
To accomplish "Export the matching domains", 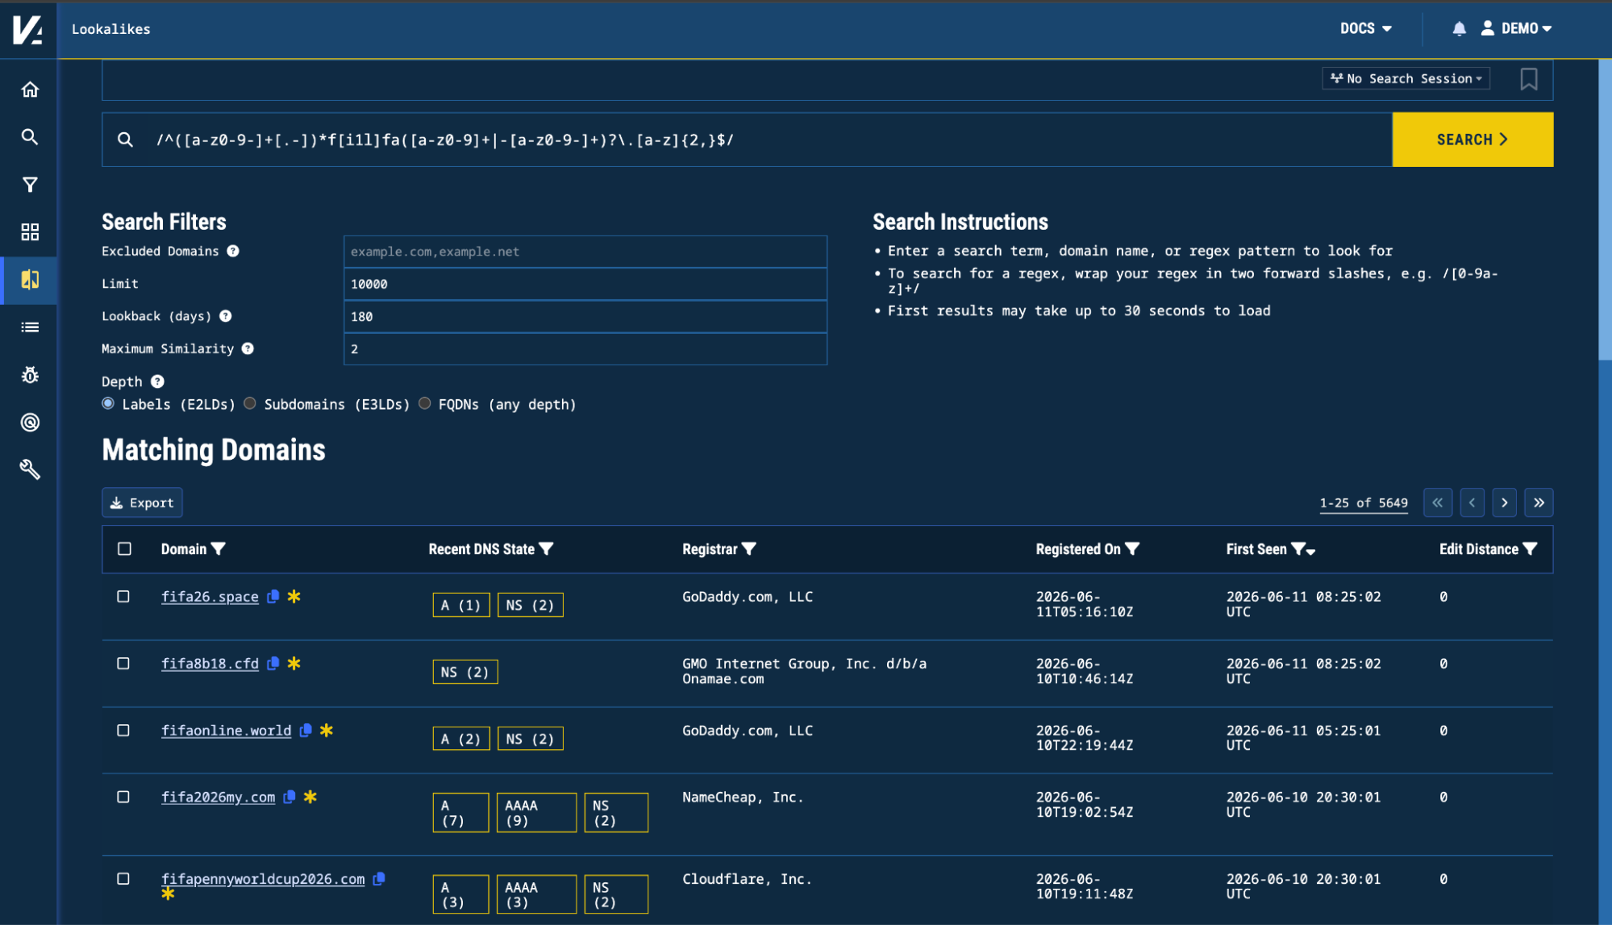I will point(142,502).
